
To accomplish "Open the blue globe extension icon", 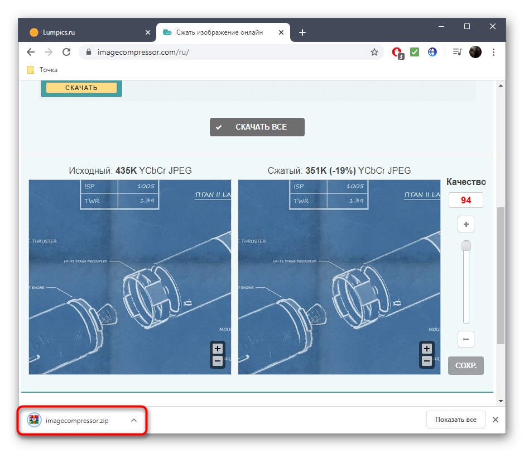I will [432, 51].
